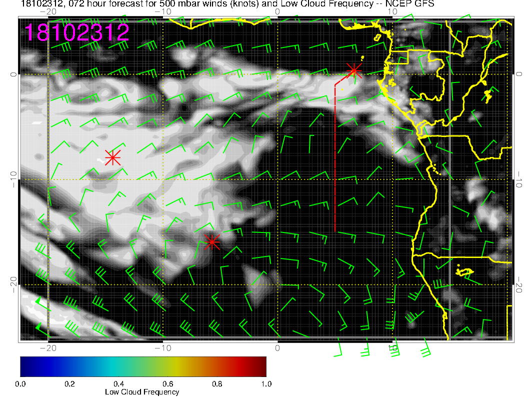Click the red asterisk marker near the equator
Viewport: 528px width, 408px height.
coord(354,70)
